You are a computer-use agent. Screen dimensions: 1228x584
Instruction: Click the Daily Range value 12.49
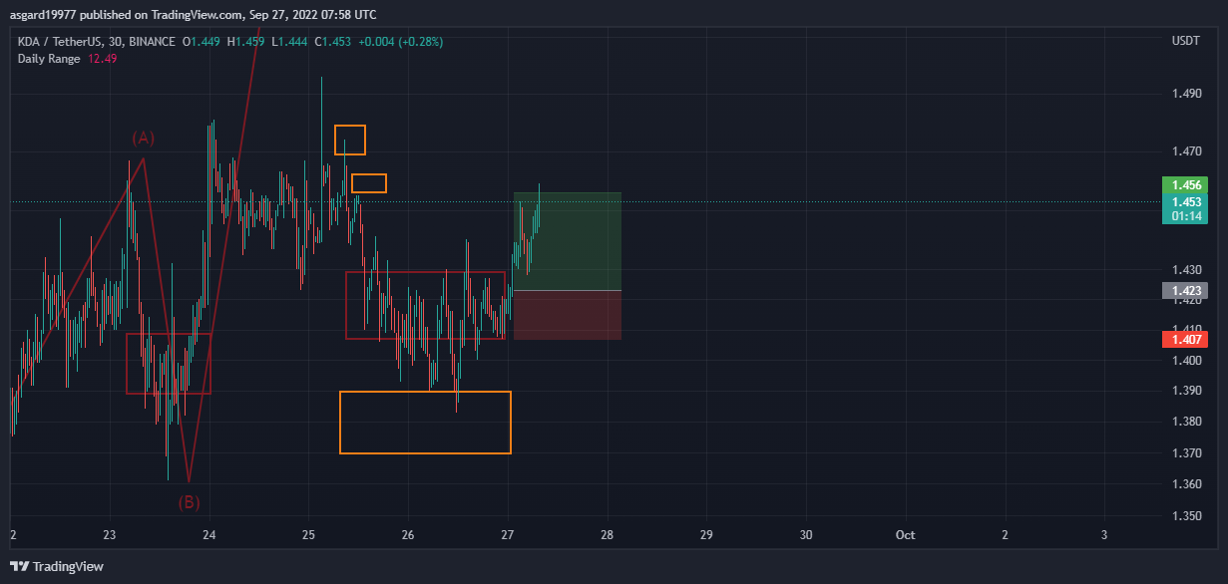[104, 59]
